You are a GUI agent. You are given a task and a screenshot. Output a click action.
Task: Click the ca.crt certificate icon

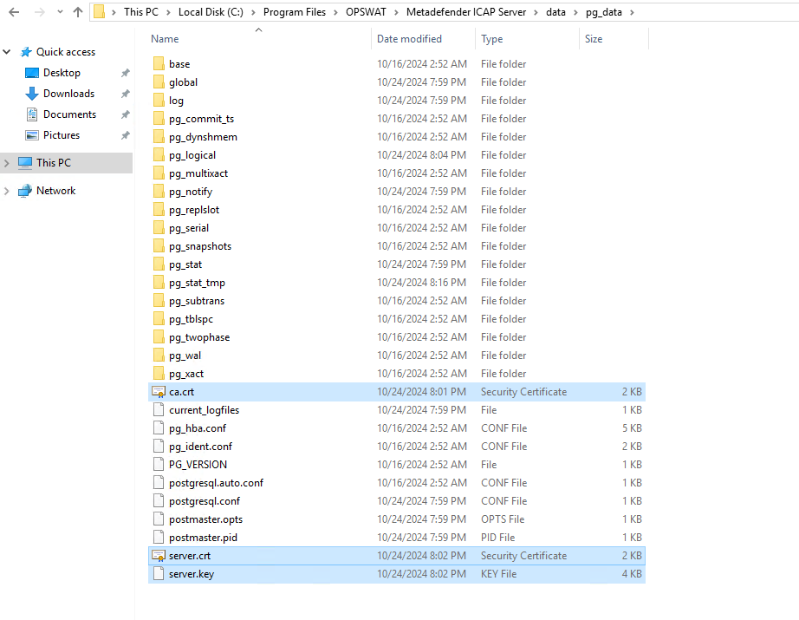click(159, 392)
